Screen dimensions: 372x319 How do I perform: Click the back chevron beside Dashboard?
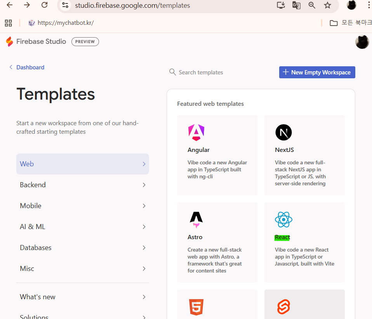[11, 67]
